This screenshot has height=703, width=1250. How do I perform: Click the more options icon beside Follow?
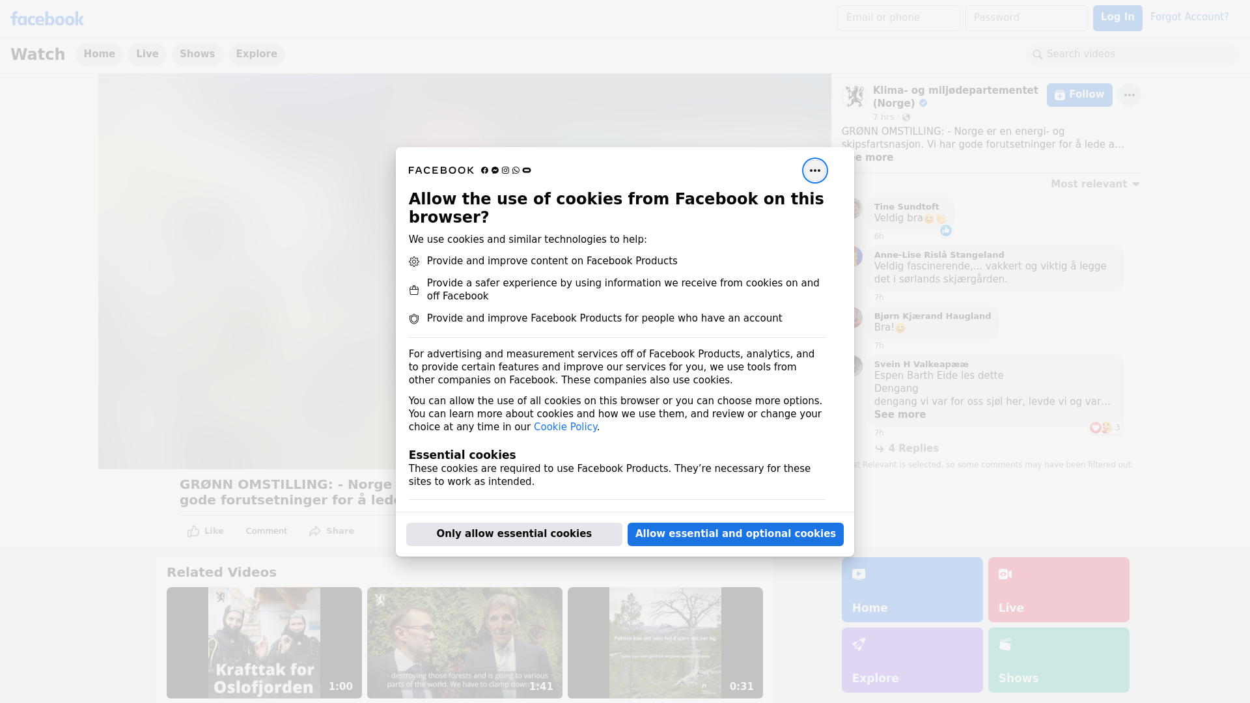1129,95
